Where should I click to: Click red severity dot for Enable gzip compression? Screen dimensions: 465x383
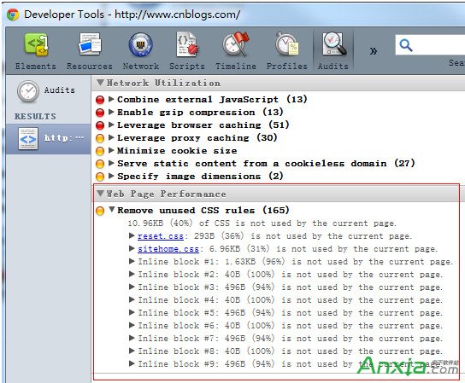click(100, 113)
